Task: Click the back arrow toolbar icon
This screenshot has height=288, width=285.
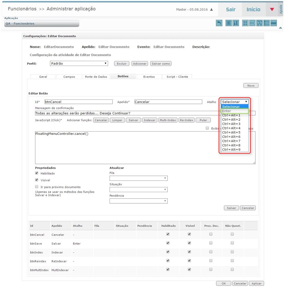Action: click(219, 23)
